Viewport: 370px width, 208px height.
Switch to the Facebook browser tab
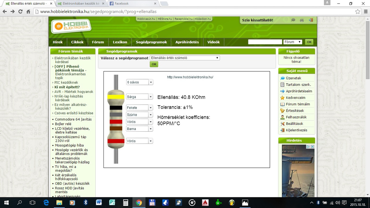[133, 3]
